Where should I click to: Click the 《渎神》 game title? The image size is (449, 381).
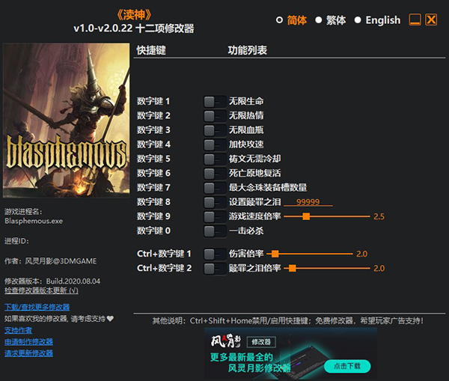[134, 15]
